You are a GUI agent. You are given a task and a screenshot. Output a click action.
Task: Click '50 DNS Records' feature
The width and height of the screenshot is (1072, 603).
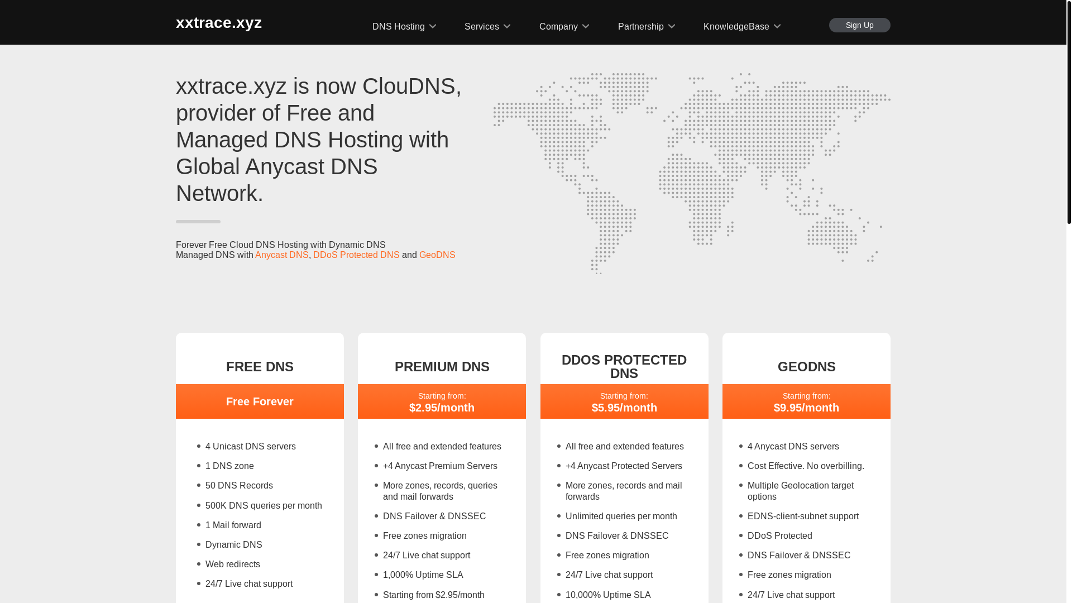(x=239, y=485)
